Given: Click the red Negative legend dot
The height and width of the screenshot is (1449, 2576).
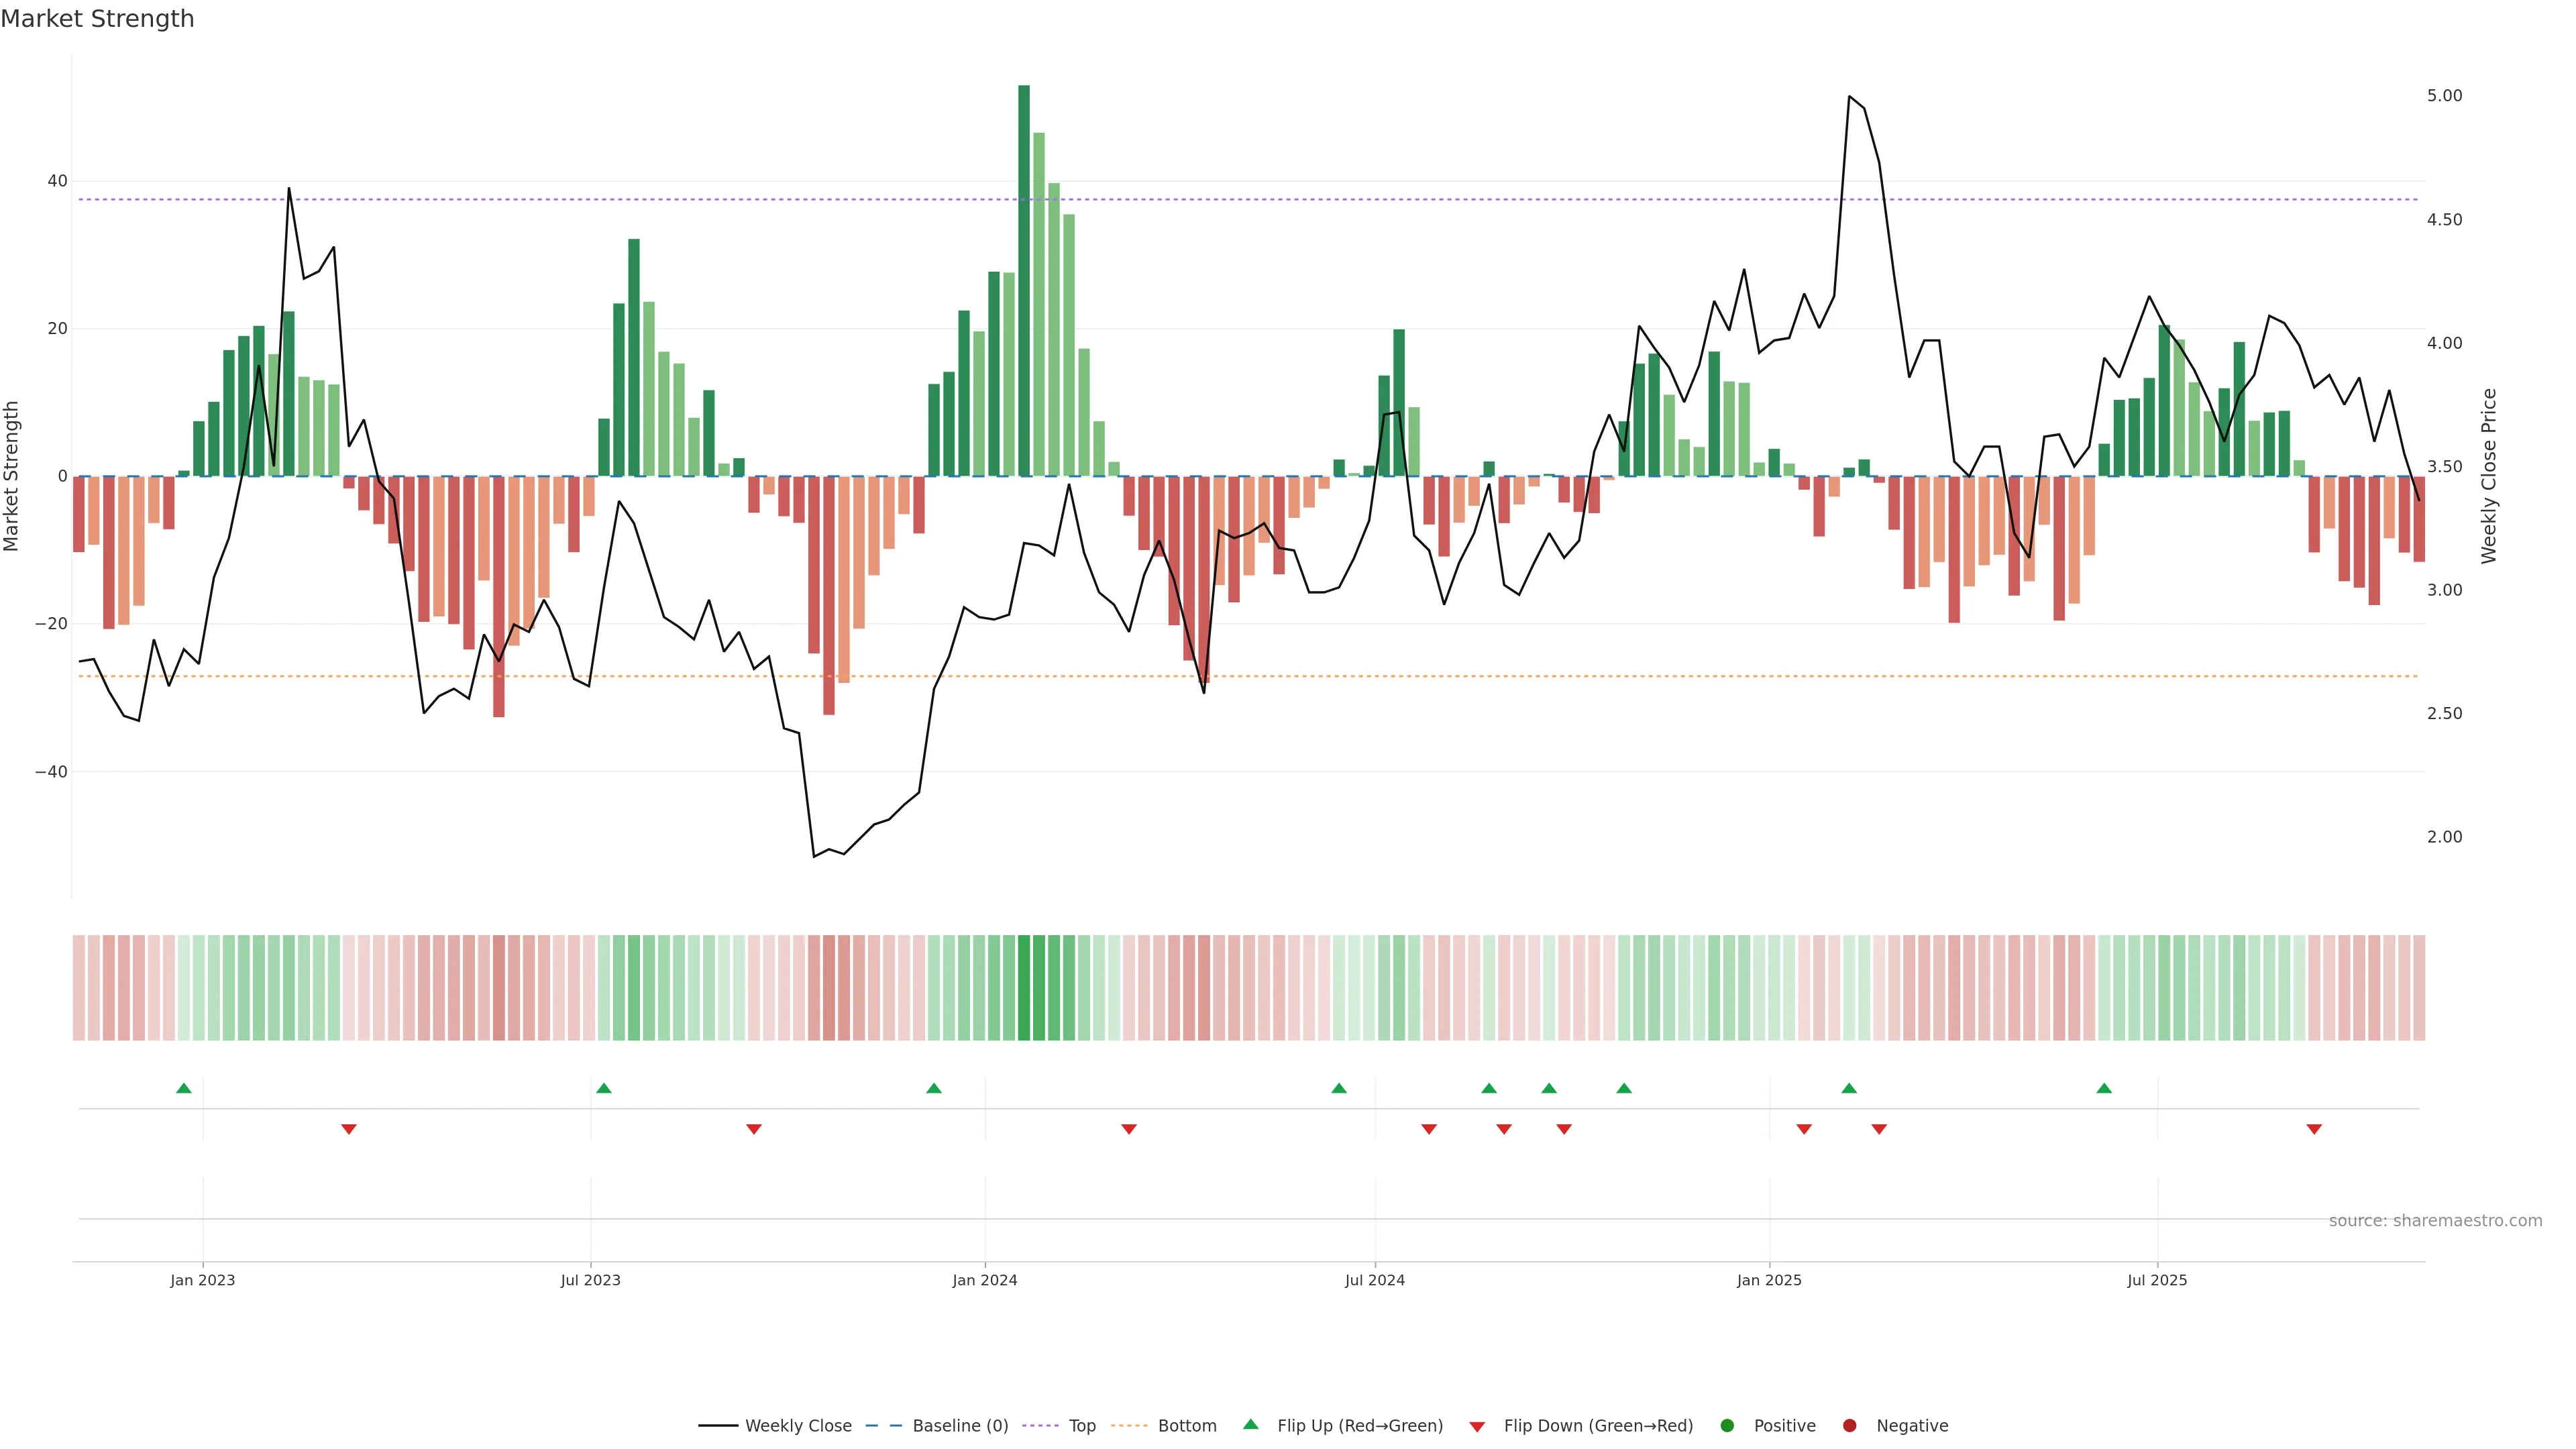Looking at the screenshot, I should (x=1849, y=1425).
